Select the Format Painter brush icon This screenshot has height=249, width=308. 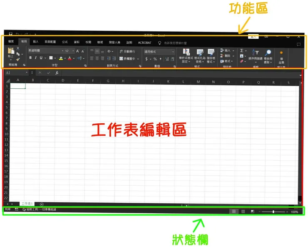(18, 59)
